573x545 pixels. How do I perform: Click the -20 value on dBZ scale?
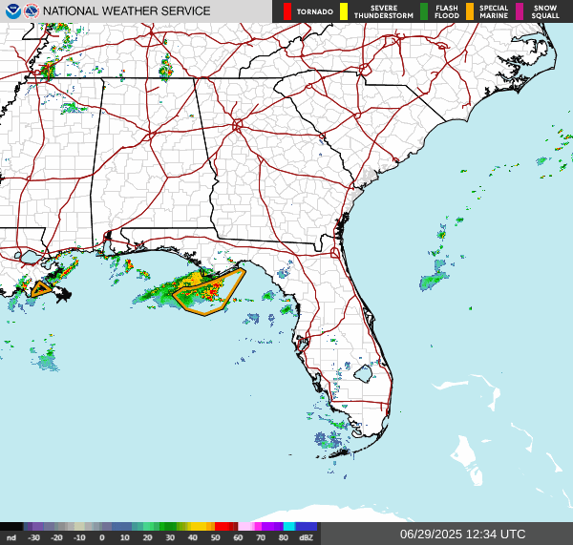(x=56, y=537)
